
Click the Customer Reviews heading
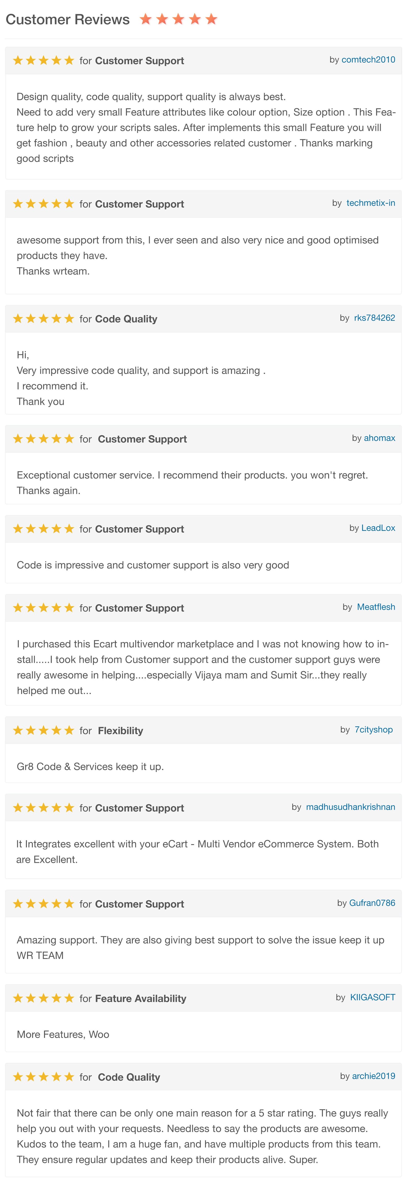67,20
